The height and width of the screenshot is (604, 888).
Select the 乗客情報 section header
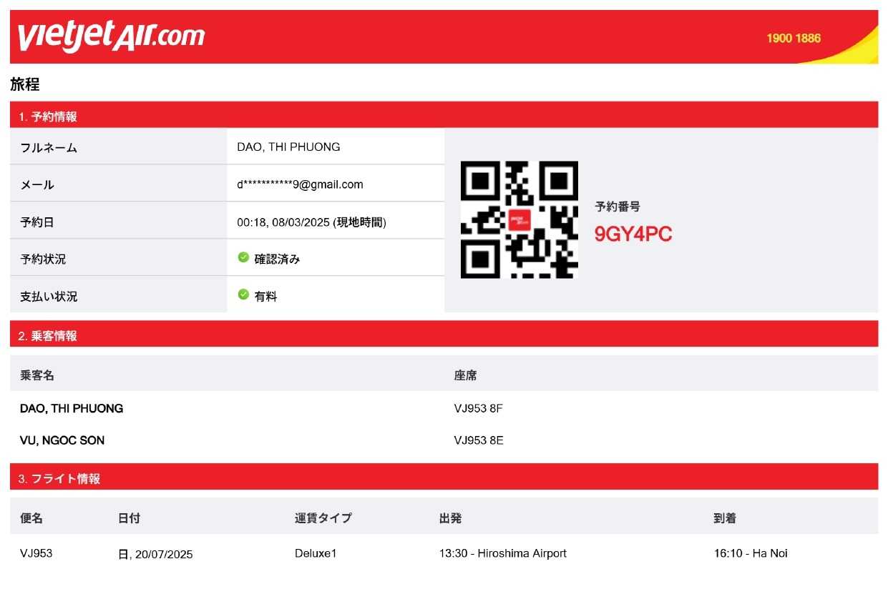pyautogui.click(x=444, y=335)
